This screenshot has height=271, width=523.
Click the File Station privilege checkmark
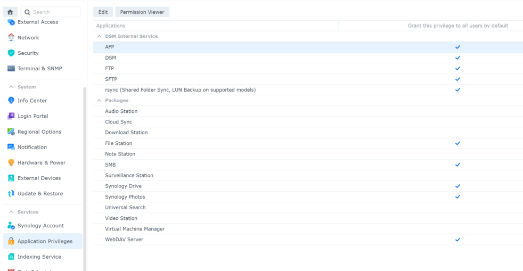click(x=457, y=143)
